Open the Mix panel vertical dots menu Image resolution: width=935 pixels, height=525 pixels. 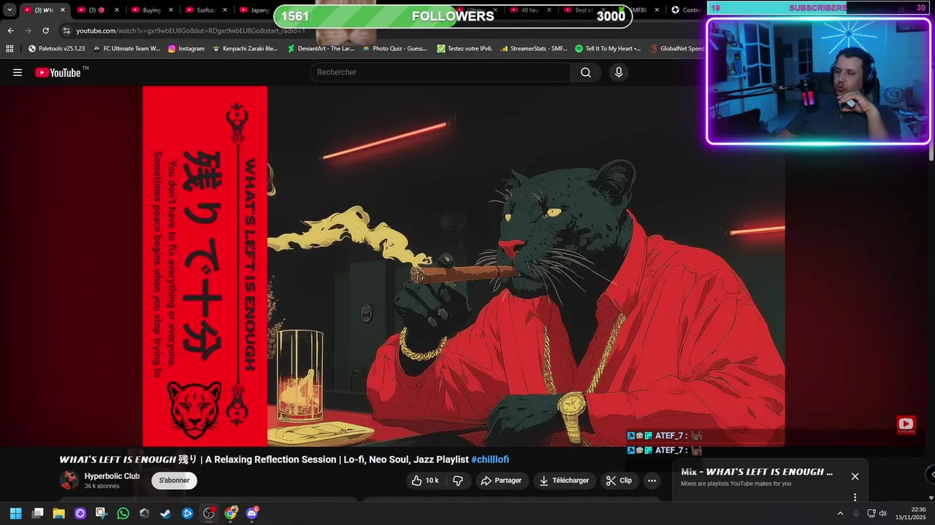click(855, 497)
